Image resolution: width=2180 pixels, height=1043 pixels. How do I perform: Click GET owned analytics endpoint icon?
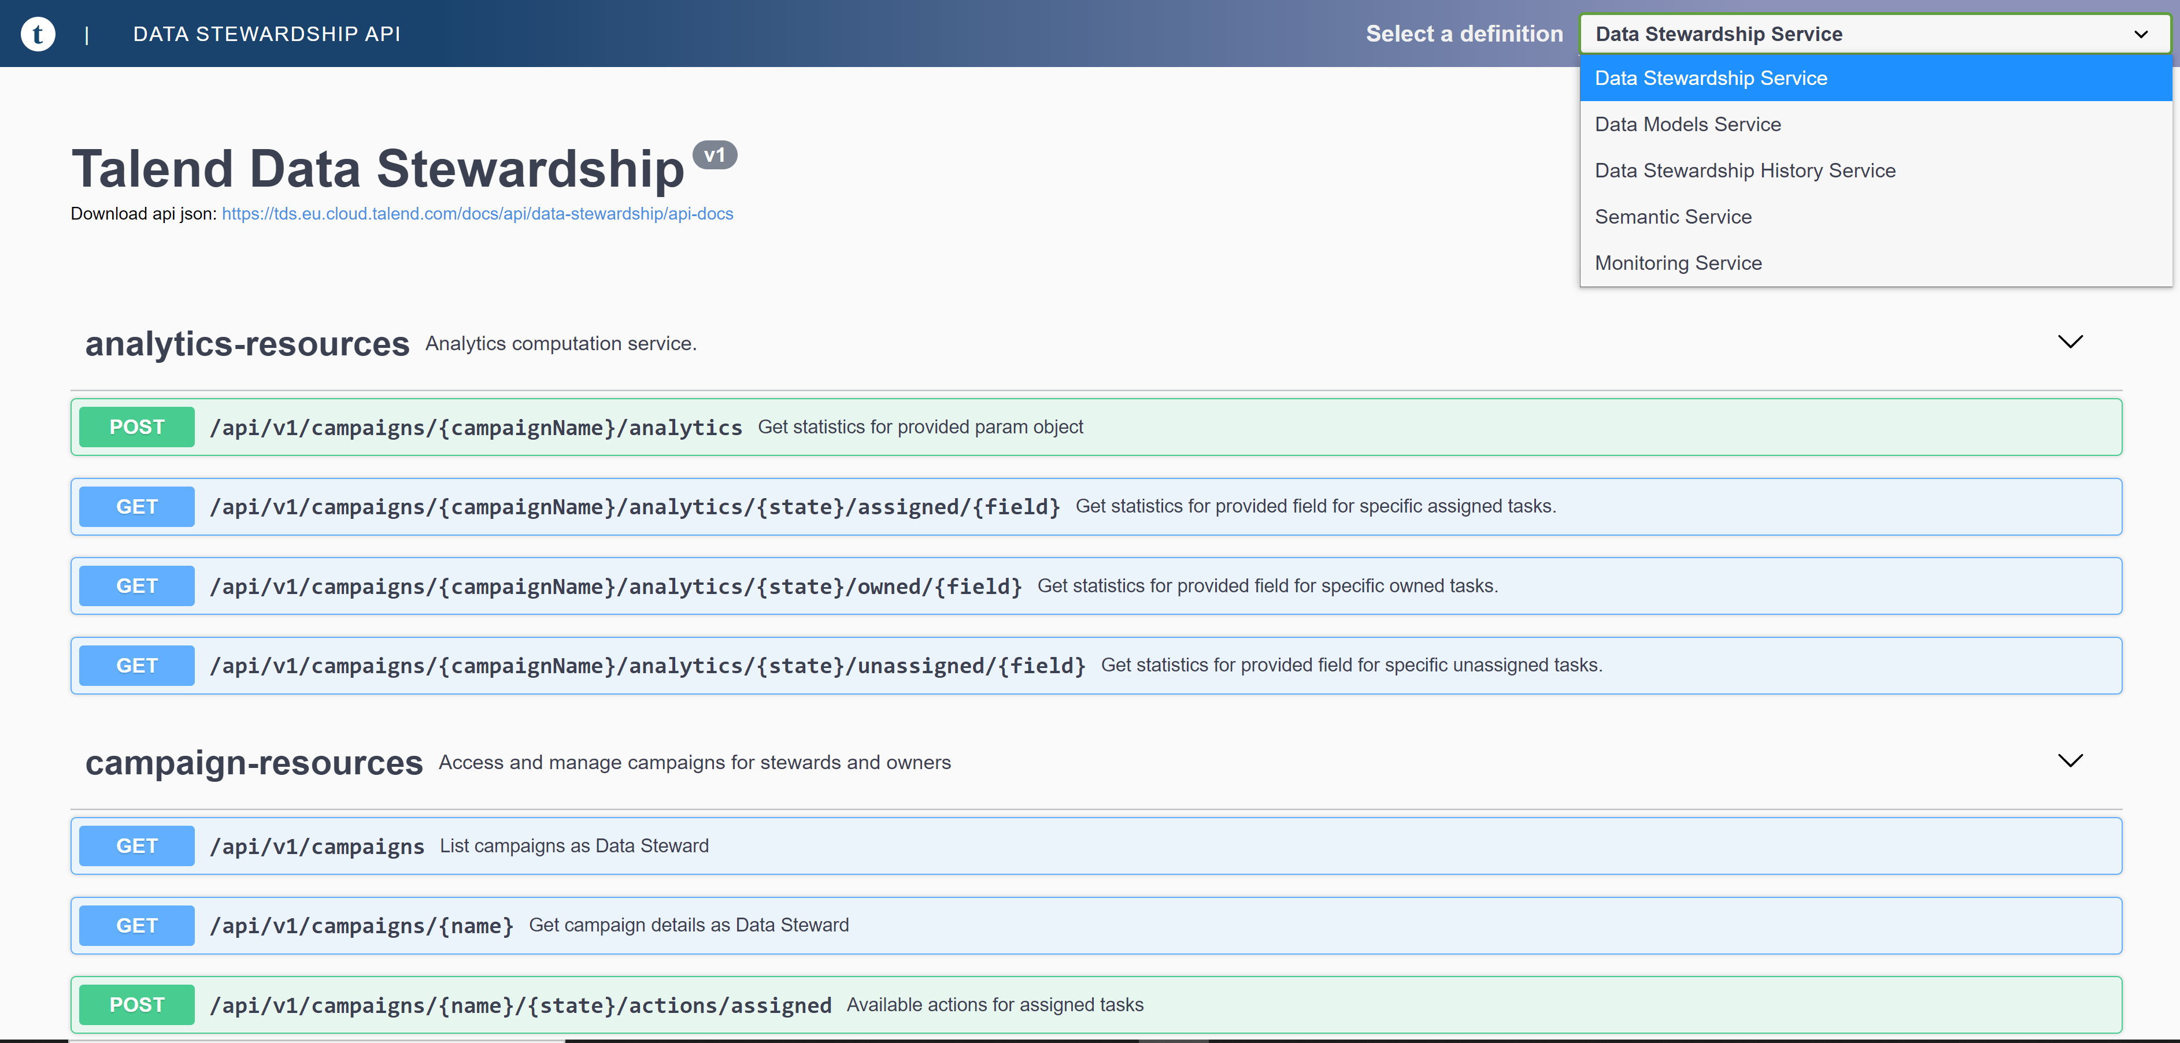pos(136,586)
